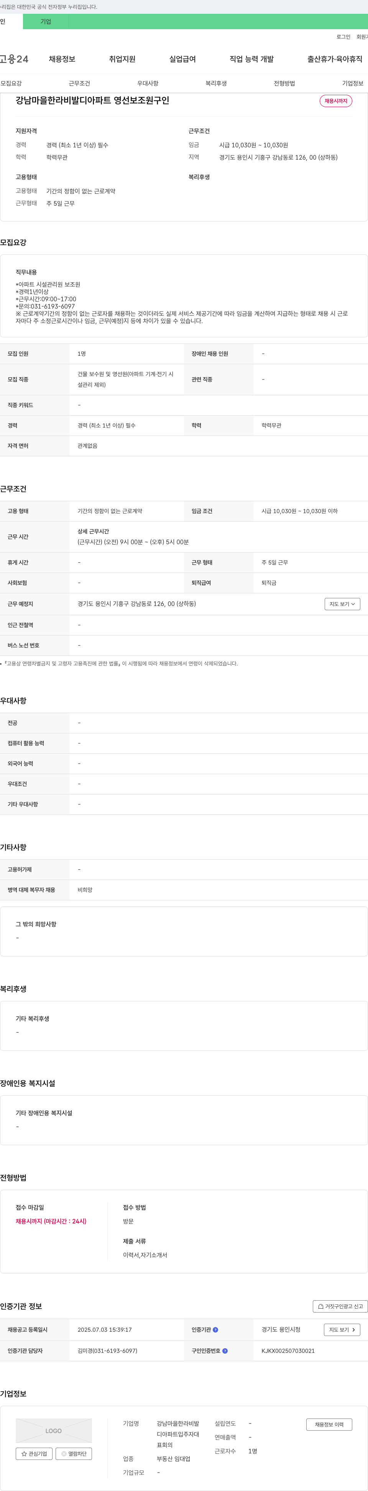368x1491 pixels.
Task: Click the job title 강남마을한라비발디아파트 영선보조원구인
Action: click(x=92, y=100)
